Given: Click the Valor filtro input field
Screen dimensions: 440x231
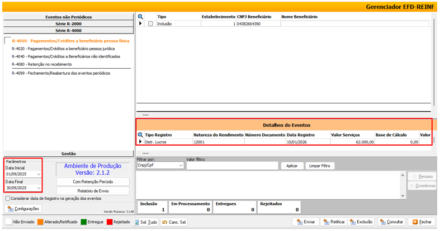Looking at the screenshot, I should pyautogui.click(x=232, y=166).
